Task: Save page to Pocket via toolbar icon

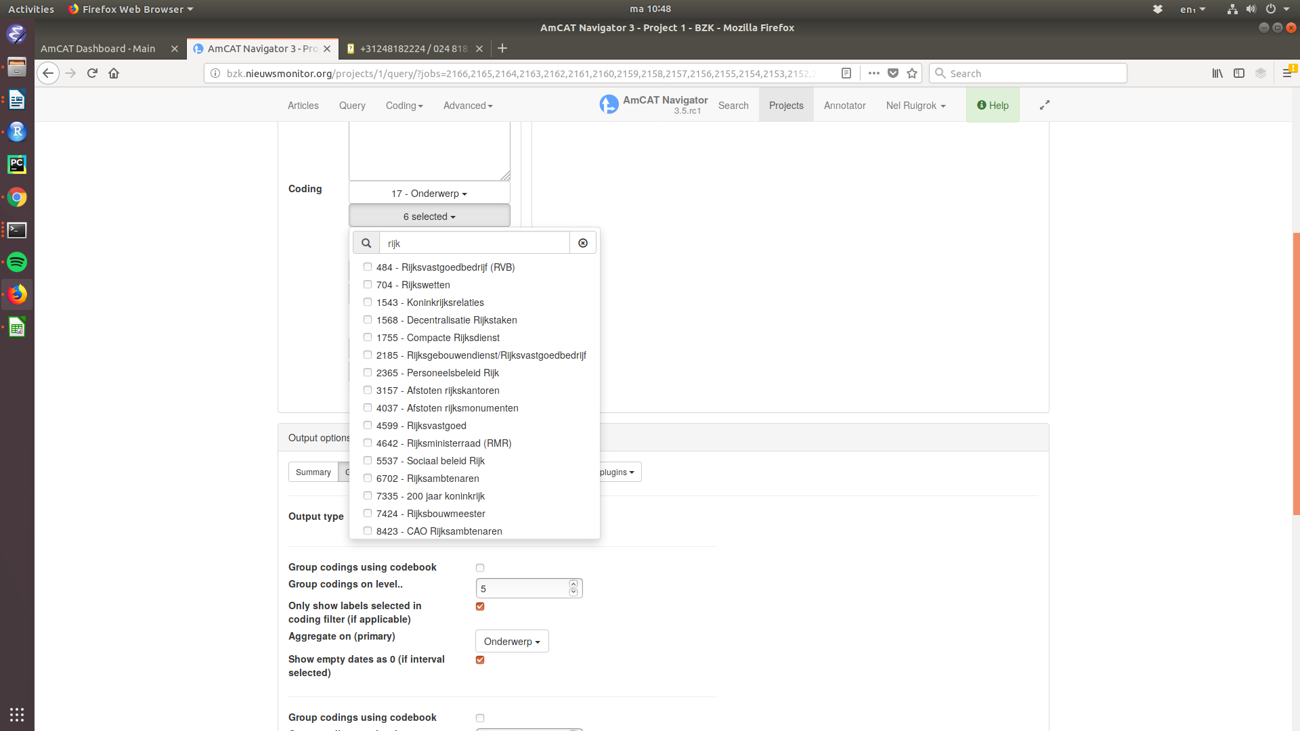Action: click(894, 73)
